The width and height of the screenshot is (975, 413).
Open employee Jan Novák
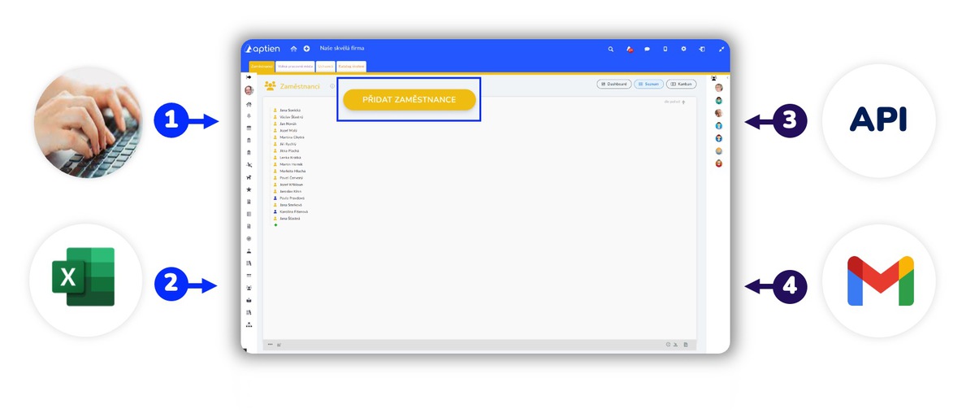click(x=288, y=124)
